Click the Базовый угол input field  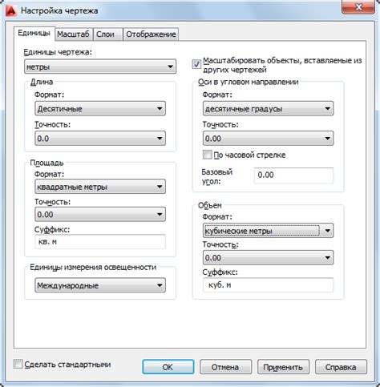pyautogui.click(x=293, y=175)
